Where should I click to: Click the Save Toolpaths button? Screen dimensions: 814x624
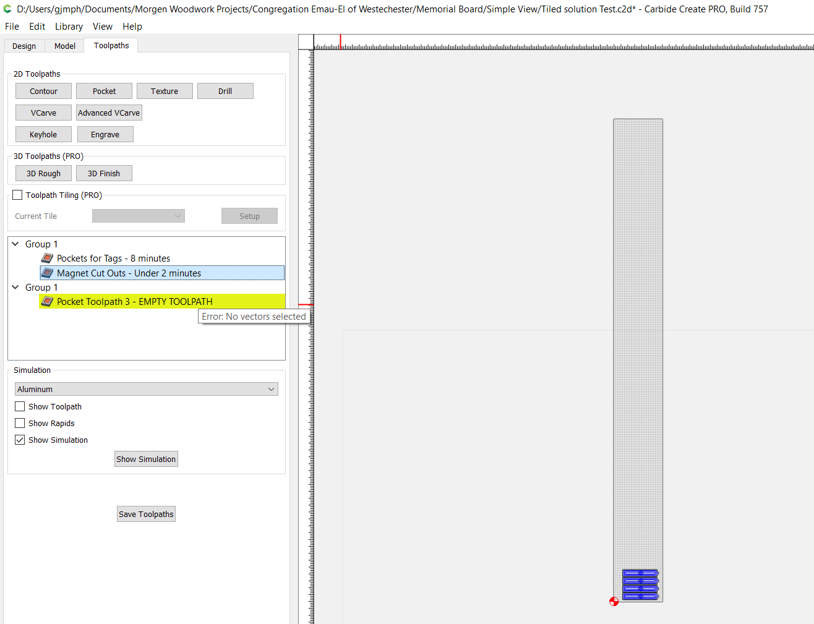coord(146,514)
